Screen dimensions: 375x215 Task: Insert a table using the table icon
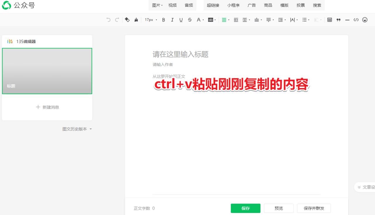point(330,20)
